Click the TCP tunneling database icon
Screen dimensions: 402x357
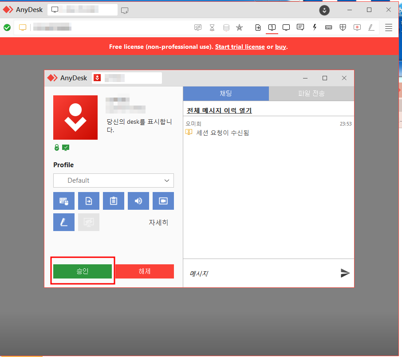pyautogui.click(x=226, y=27)
